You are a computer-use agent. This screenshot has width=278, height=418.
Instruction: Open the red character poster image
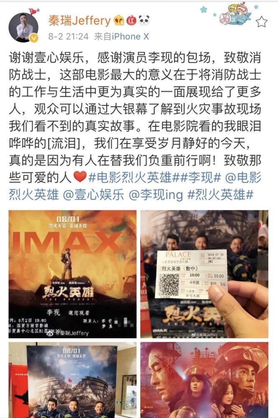[204, 380]
